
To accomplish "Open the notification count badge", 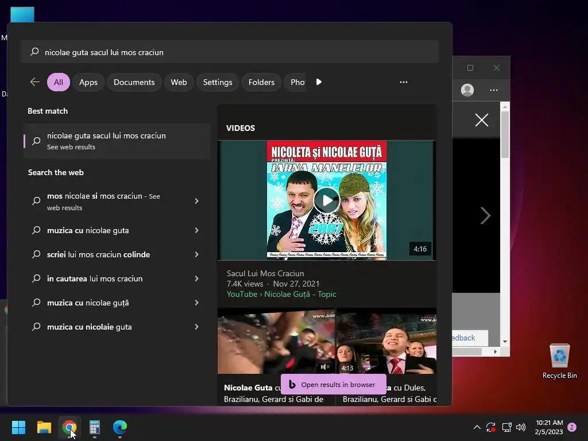I will pos(572,427).
